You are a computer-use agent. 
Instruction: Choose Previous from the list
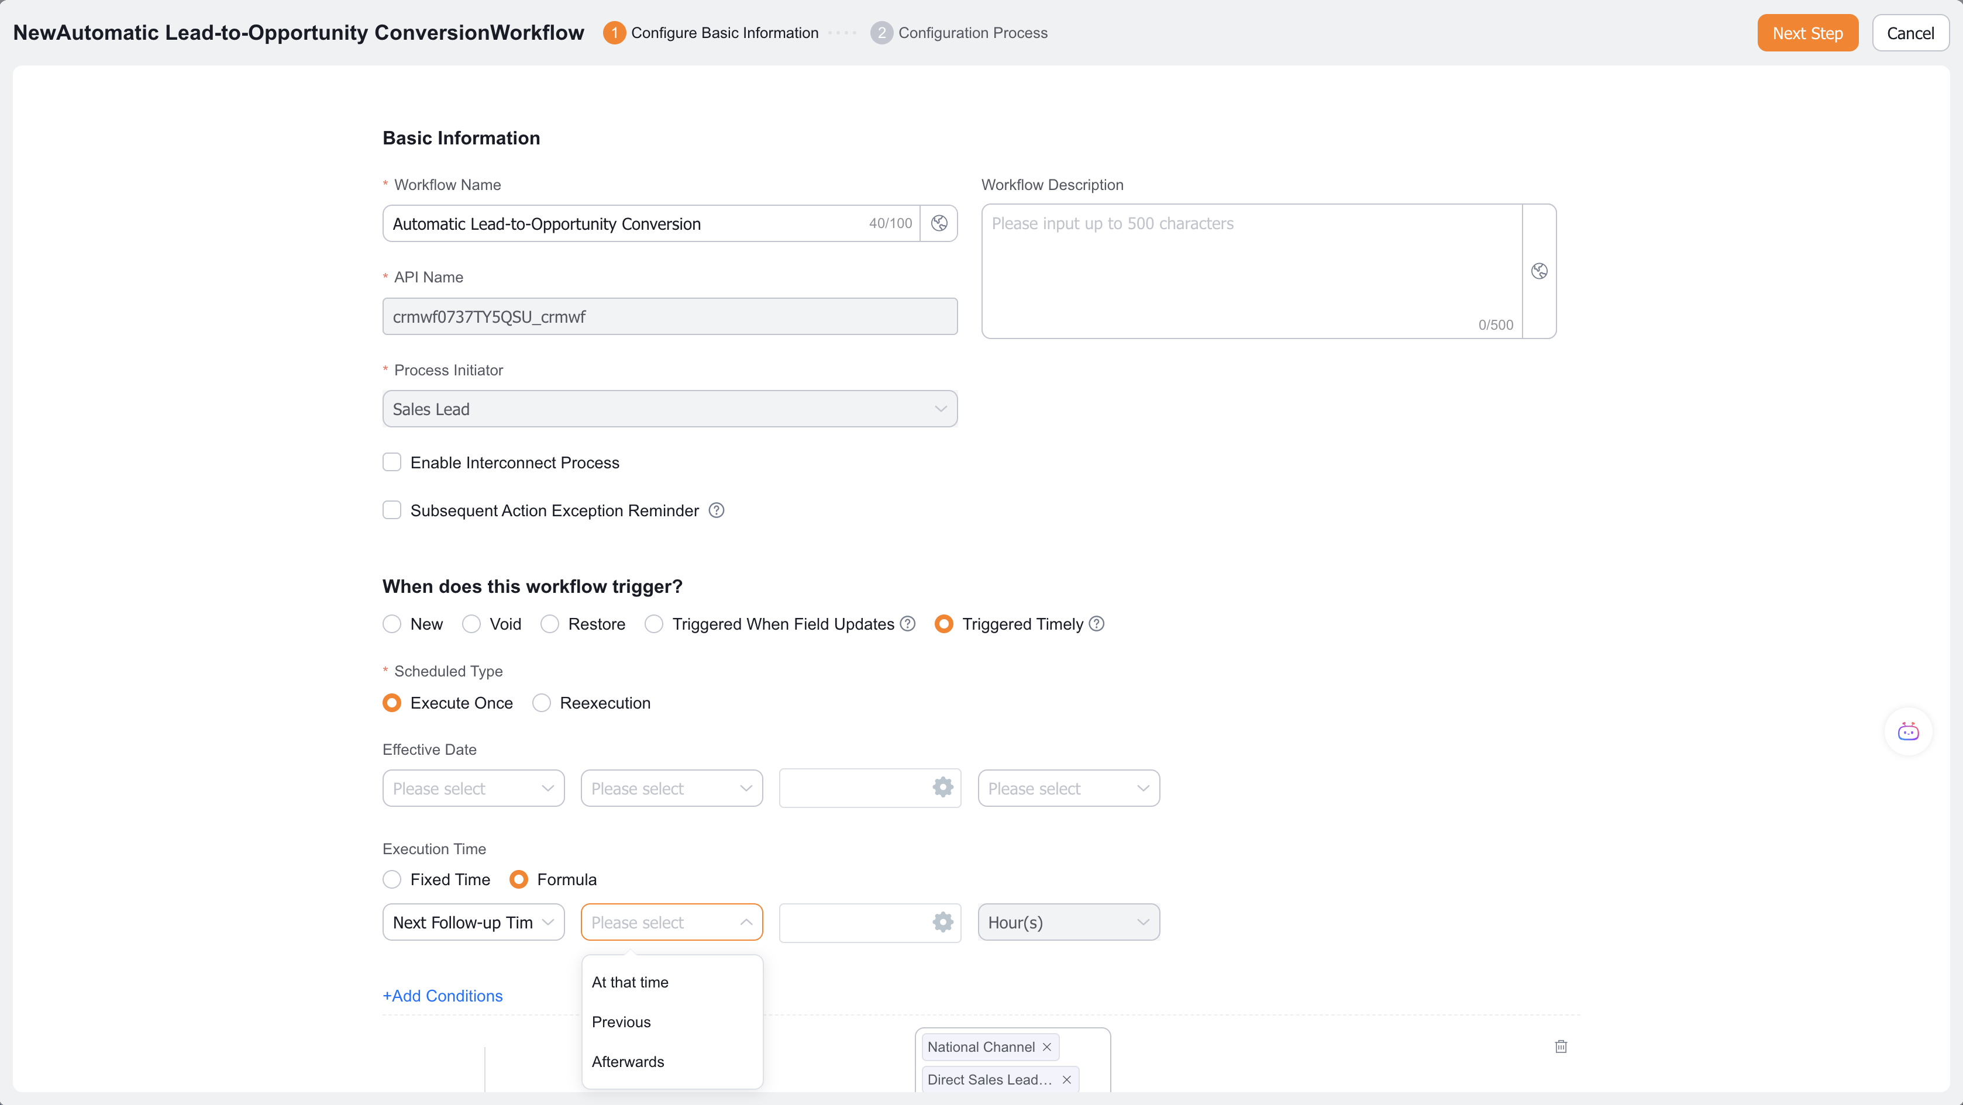[671, 1022]
